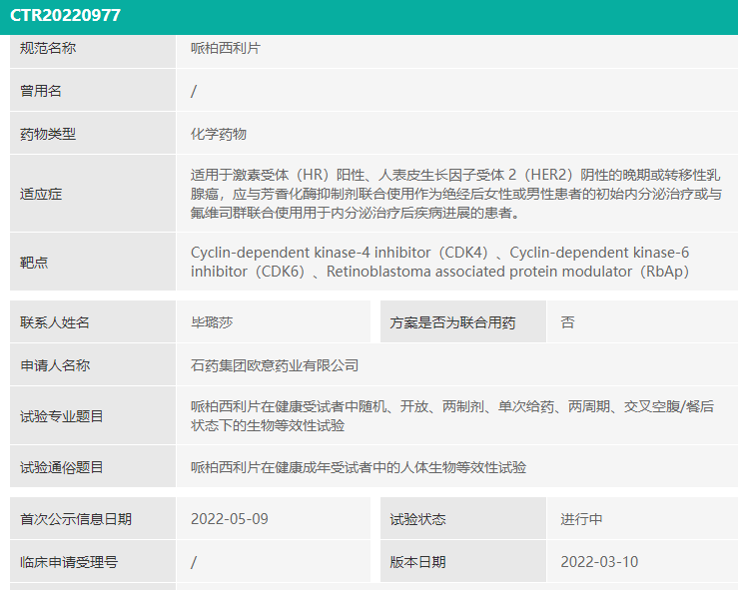
Task: Click the 否 value for combination therapy
Action: [x=567, y=322]
